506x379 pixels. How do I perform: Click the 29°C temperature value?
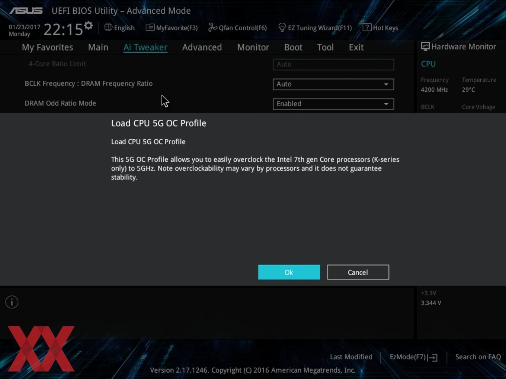[x=468, y=90]
